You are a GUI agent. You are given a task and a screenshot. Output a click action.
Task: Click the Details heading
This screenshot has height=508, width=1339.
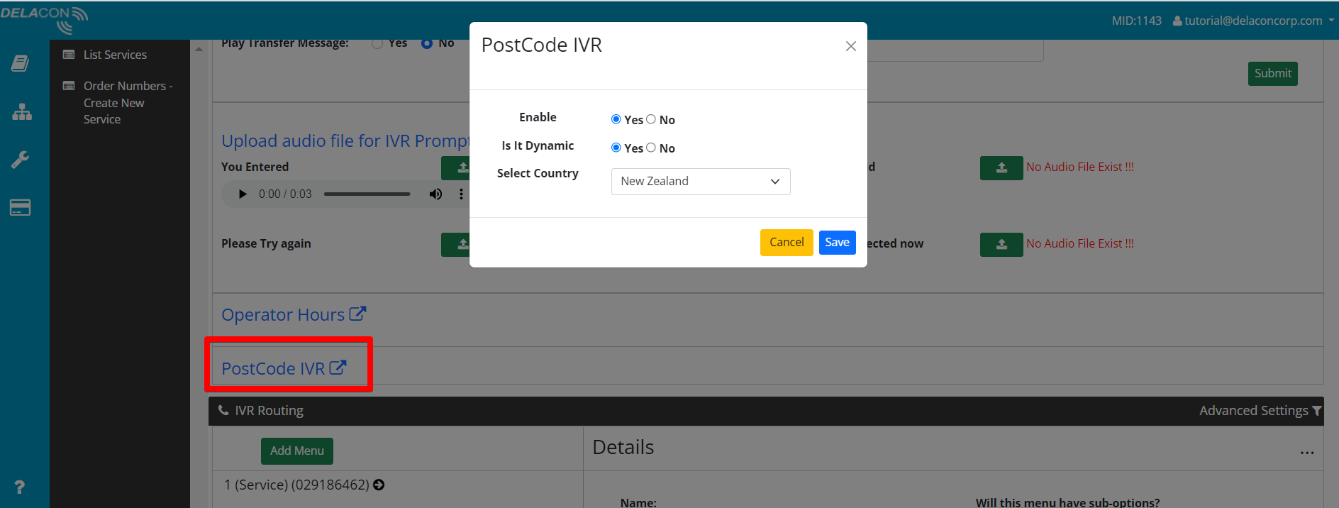623,448
